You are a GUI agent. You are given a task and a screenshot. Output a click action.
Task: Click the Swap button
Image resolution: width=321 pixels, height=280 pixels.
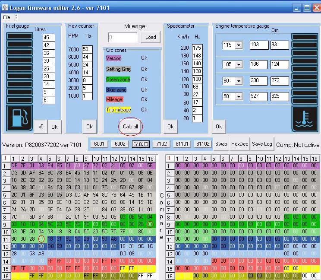tap(221, 144)
